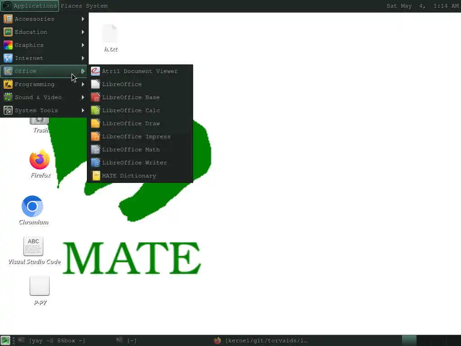Click the Programming category icon
The height and width of the screenshot is (346, 461).
pos(8,84)
